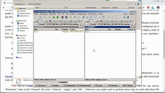This screenshot has width=165, height=93.
Task: Open left panel directory history arrow
Action: [x=83, y=27]
